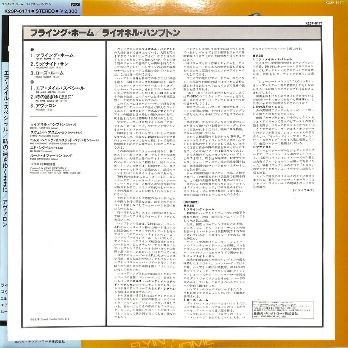Screen dimensions: 348x348
Task: Select personnel credit ED THIGPEN (drums)
Action: (x=41, y=151)
